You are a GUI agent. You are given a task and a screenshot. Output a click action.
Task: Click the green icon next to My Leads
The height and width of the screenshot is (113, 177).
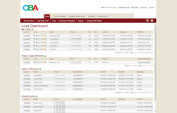(x=32, y=29)
